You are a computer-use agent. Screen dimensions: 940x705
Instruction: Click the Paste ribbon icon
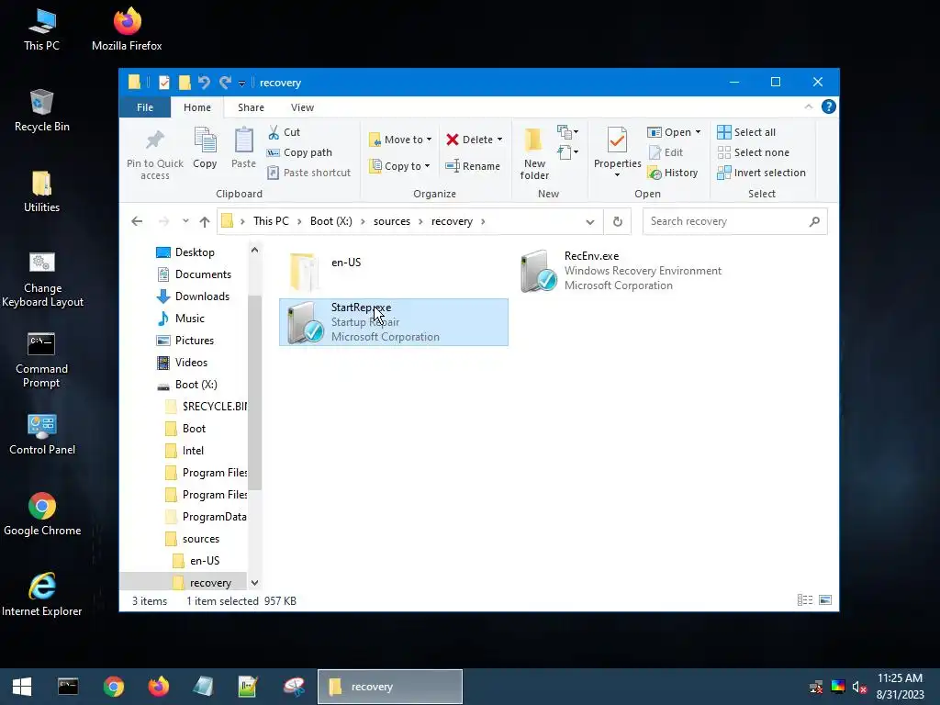click(x=243, y=140)
